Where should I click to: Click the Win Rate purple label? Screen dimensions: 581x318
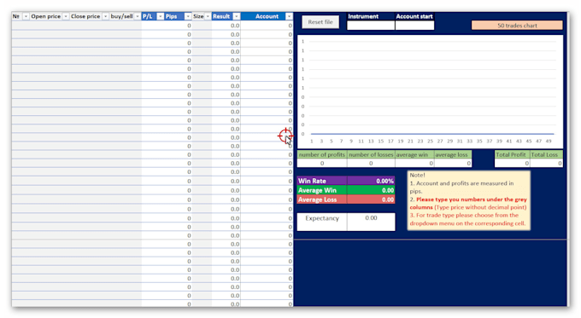[x=322, y=181]
